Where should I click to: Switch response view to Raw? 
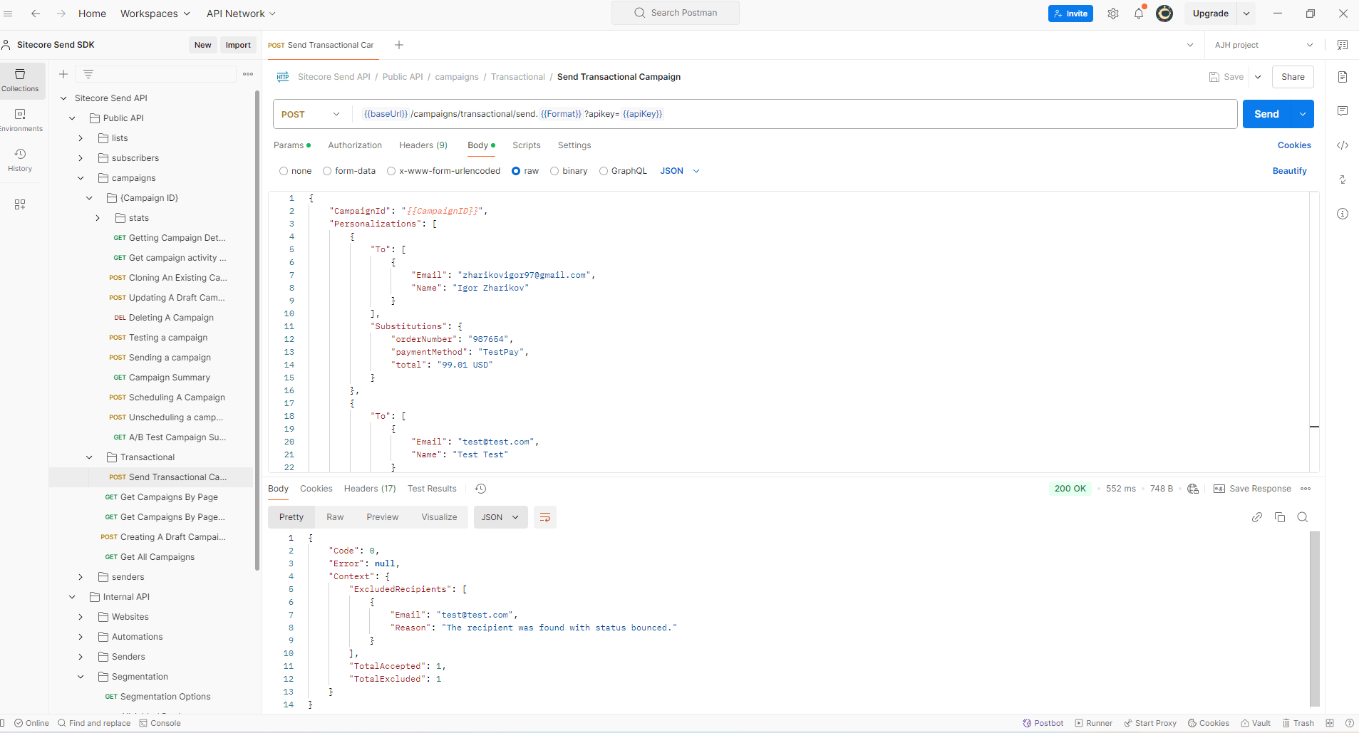335,517
